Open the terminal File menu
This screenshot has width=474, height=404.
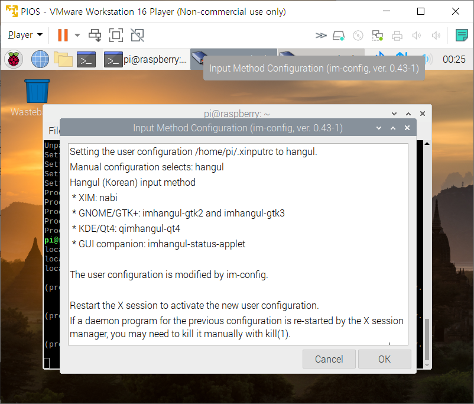tap(54, 131)
